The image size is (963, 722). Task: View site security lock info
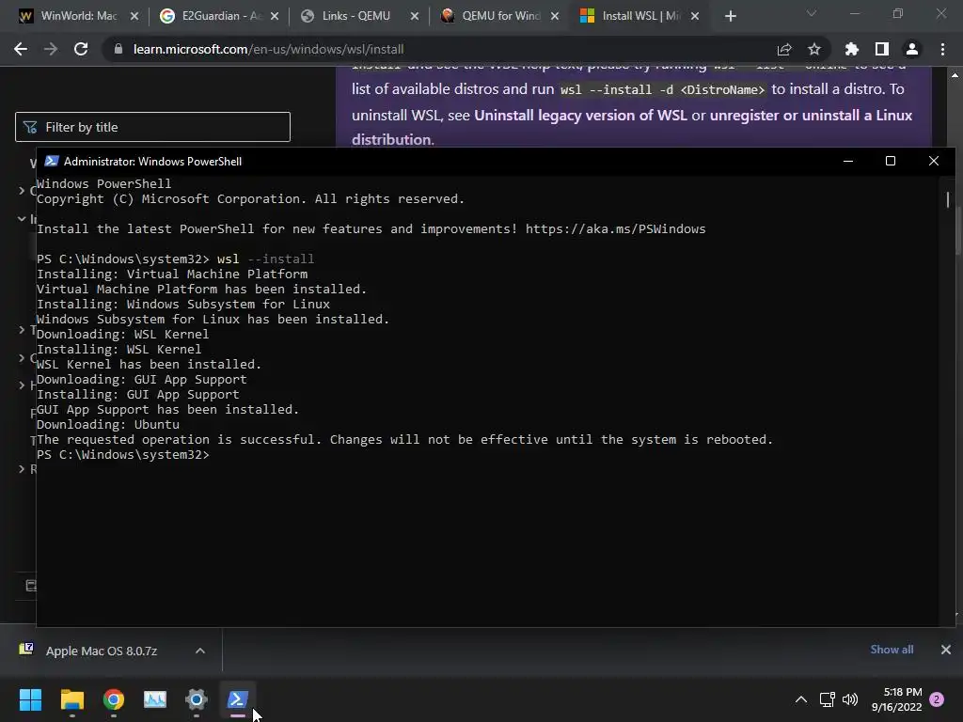coord(118,49)
